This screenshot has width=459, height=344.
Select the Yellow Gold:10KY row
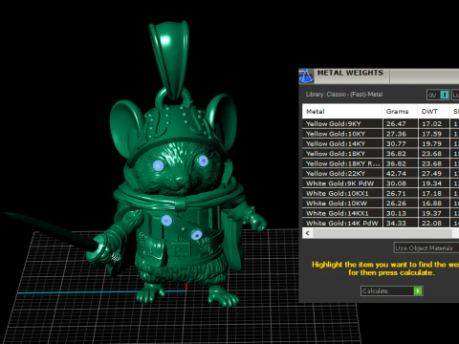[381, 134]
